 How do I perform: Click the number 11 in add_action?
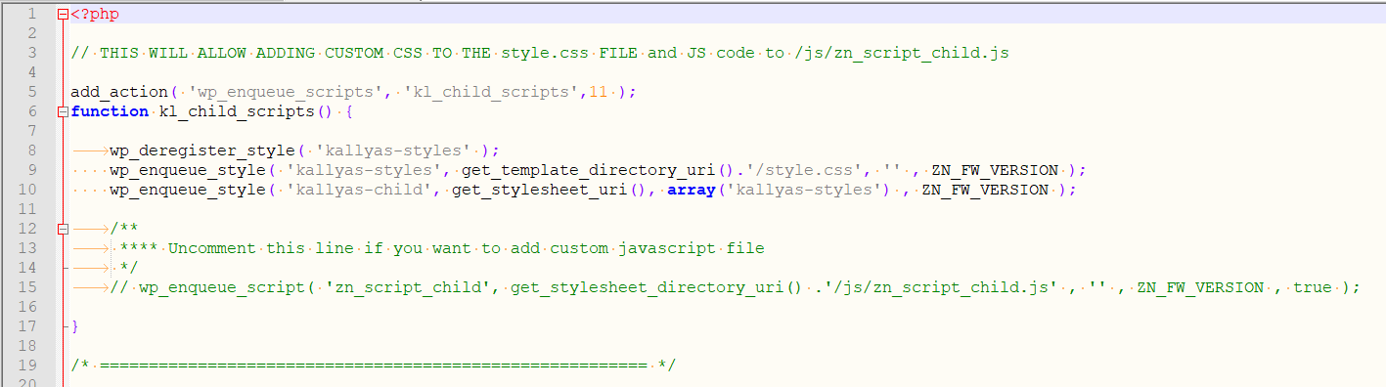(599, 92)
